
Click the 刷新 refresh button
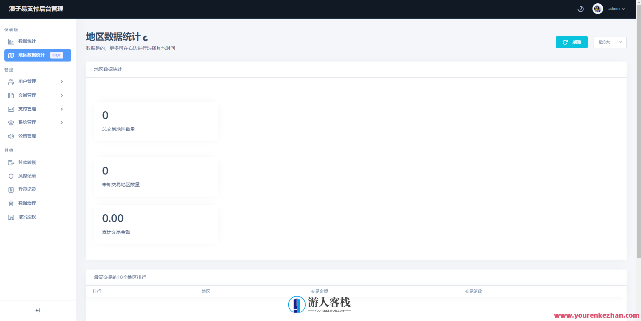(571, 42)
